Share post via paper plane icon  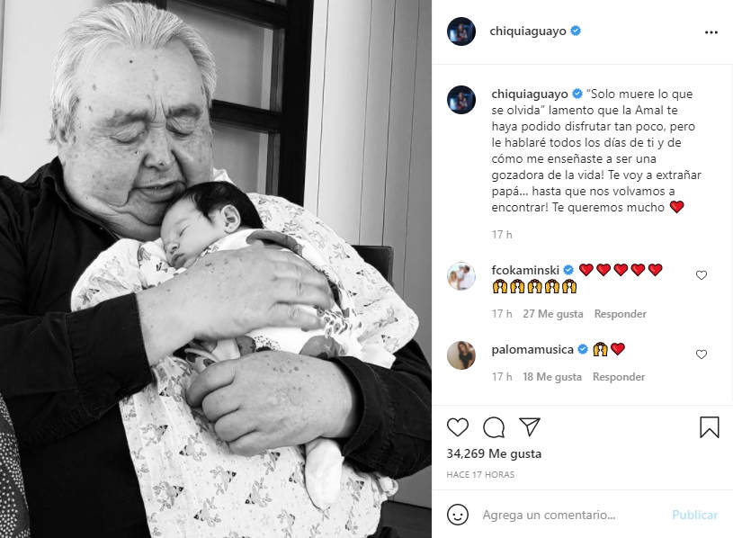click(x=530, y=426)
